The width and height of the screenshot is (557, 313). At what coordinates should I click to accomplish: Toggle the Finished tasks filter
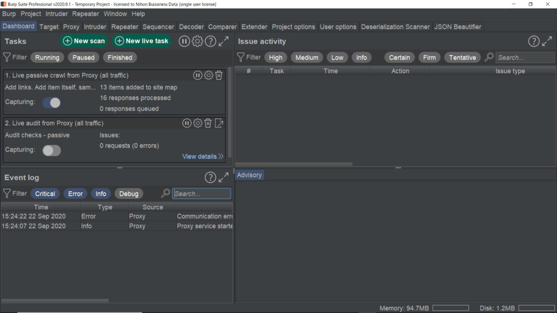pos(120,57)
